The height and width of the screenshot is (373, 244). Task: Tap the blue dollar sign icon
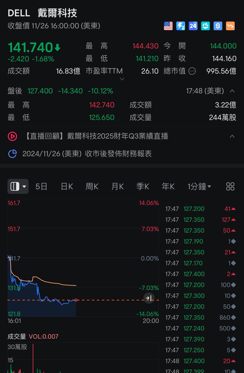click(218, 26)
